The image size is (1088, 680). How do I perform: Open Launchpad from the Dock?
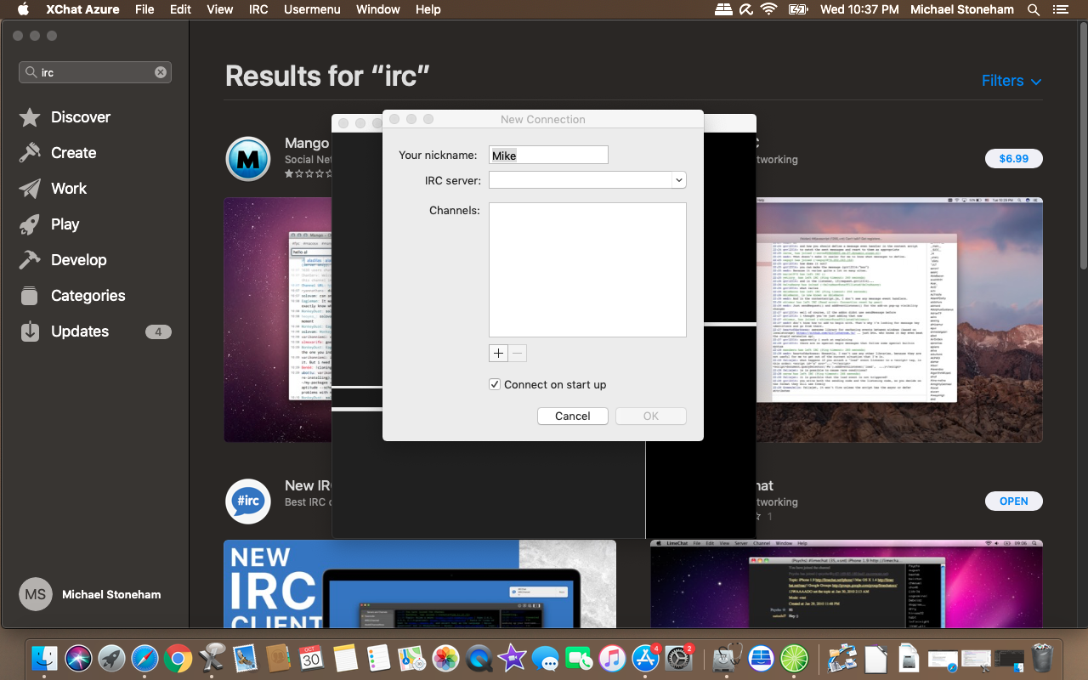(111, 658)
